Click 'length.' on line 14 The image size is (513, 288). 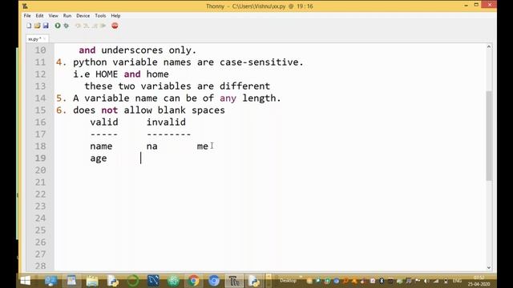(261, 98)
